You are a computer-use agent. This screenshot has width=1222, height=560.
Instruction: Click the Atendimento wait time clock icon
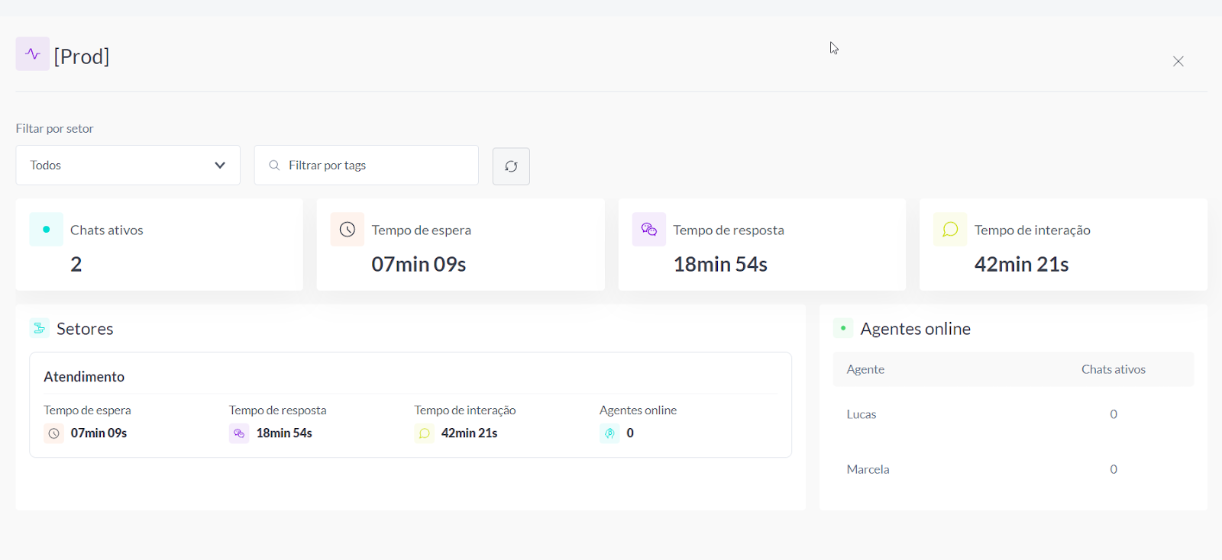point(54,433)
